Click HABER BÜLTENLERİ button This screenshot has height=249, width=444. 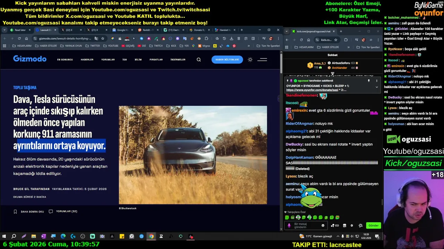tap(227, 59)
